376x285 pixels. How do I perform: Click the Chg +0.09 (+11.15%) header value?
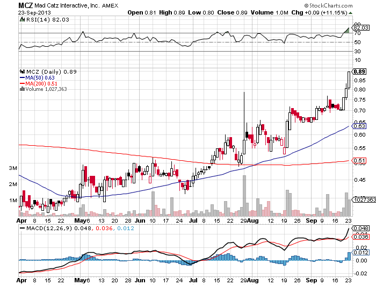pos(319,12)
